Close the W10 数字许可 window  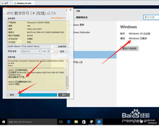(71, 10)
